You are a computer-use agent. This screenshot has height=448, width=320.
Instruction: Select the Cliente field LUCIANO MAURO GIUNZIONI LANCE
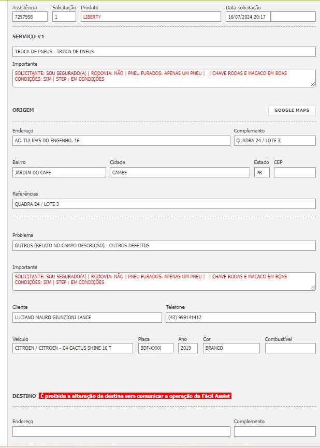tap(87, 318)
